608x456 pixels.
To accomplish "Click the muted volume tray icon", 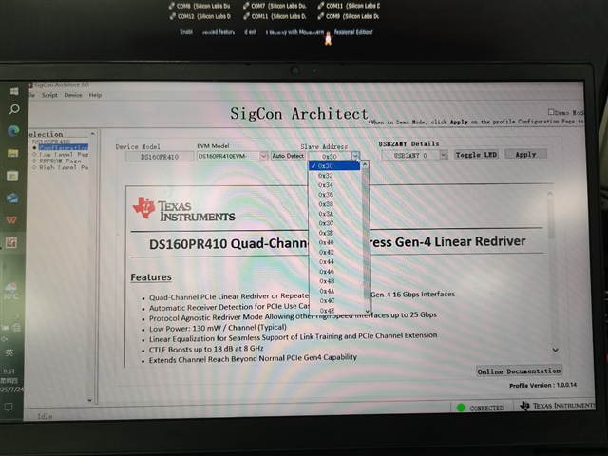I will point(5,339).
